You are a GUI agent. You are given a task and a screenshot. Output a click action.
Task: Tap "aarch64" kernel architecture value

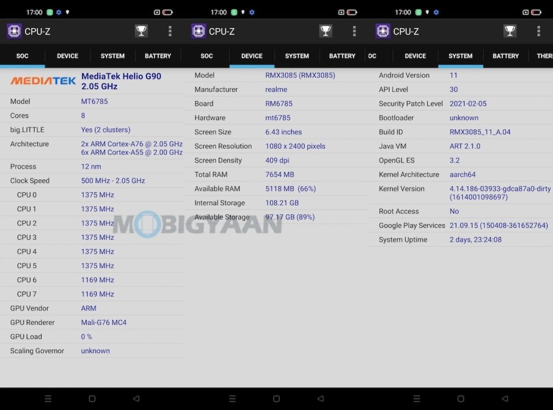tap(462, 174)
